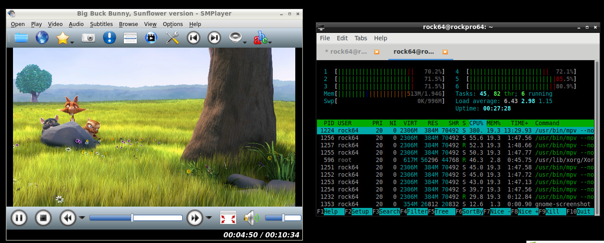Close the second terminal tab

tap(445, 52)
